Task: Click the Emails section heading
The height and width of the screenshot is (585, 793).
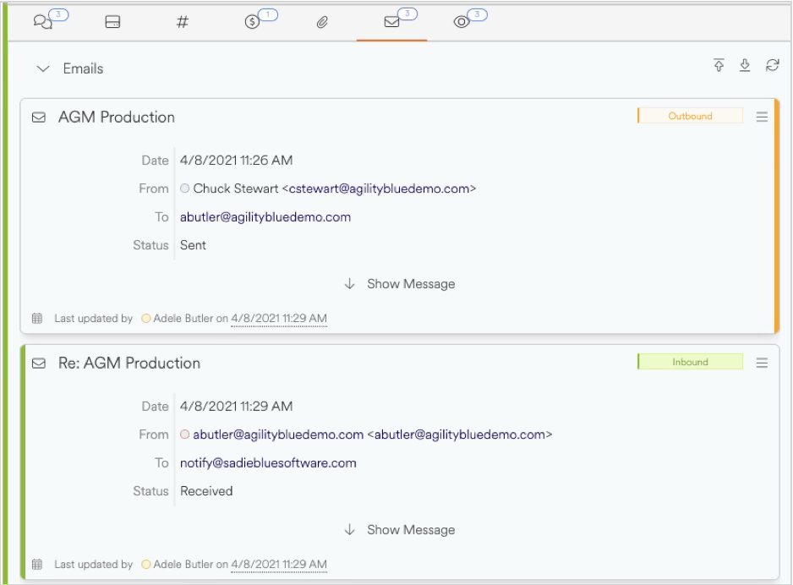Action: [83, 68]
